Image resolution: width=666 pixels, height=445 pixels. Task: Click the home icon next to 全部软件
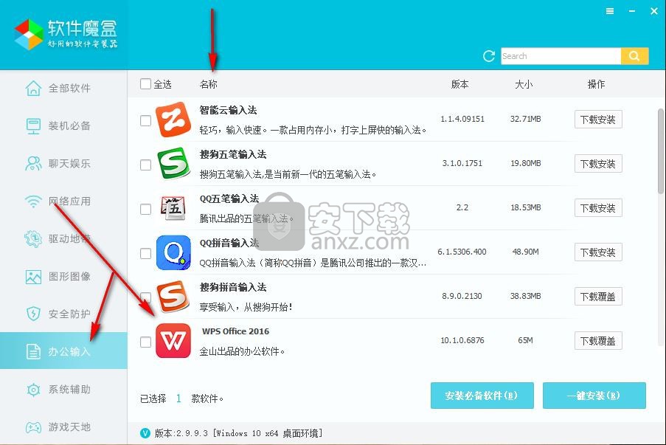tap(33, 89)
